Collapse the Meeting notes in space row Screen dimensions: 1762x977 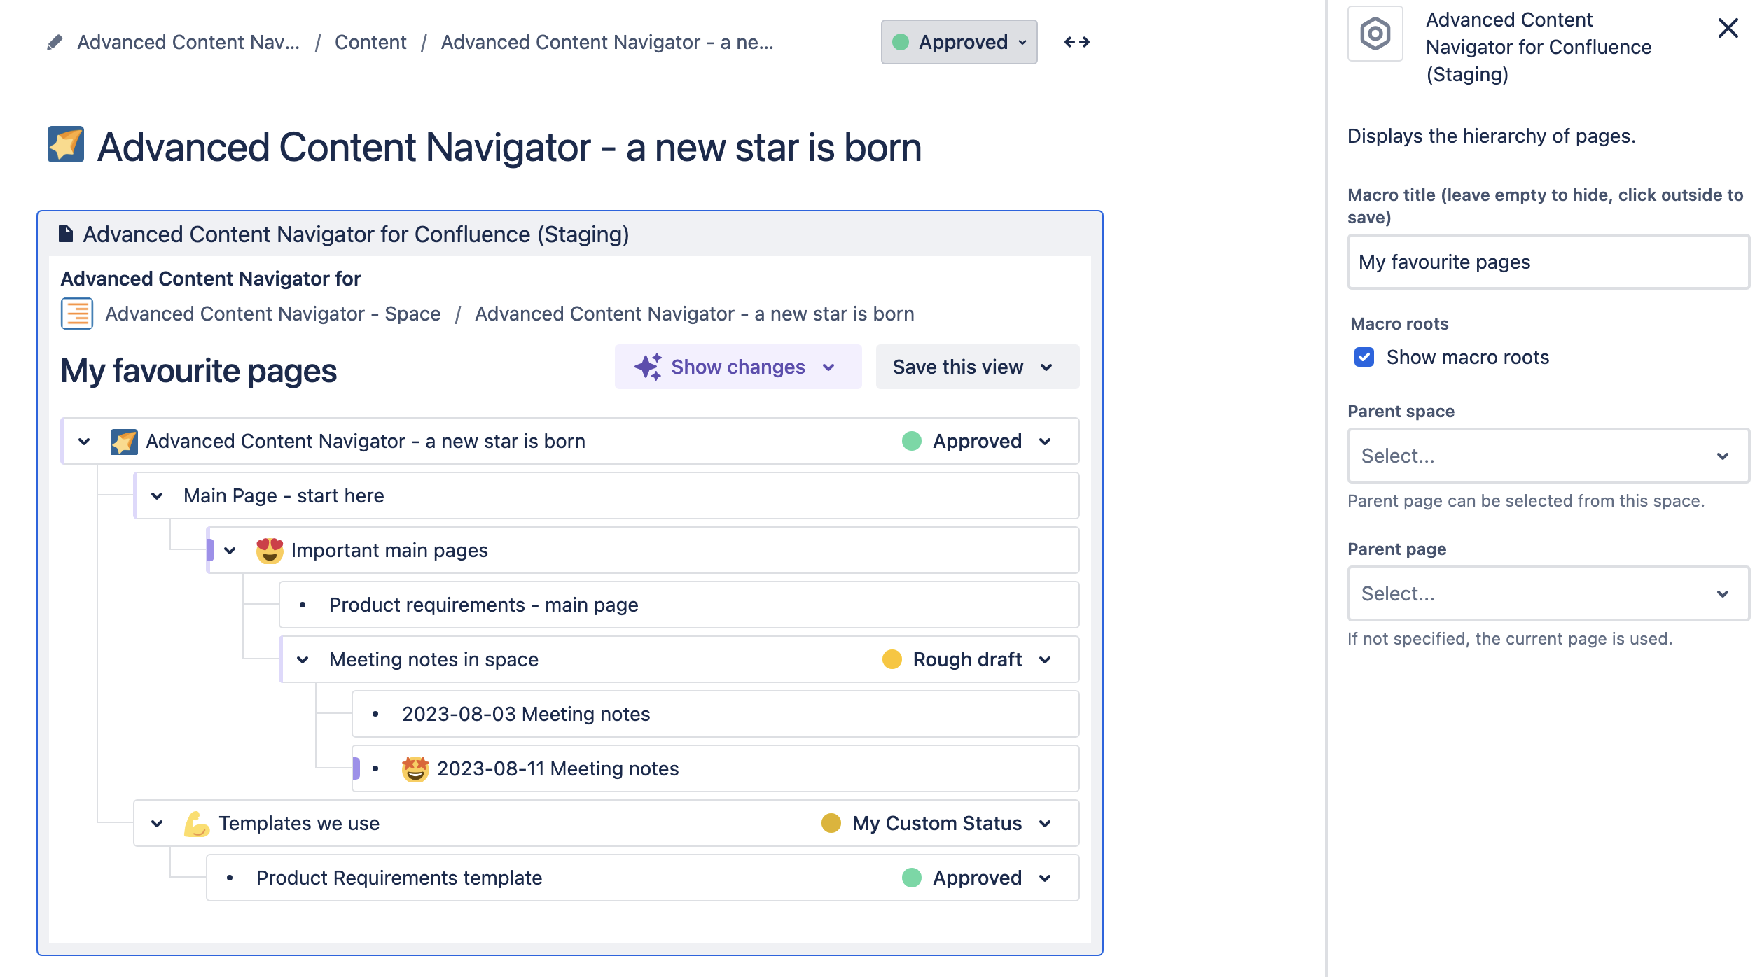pos(303,660)
